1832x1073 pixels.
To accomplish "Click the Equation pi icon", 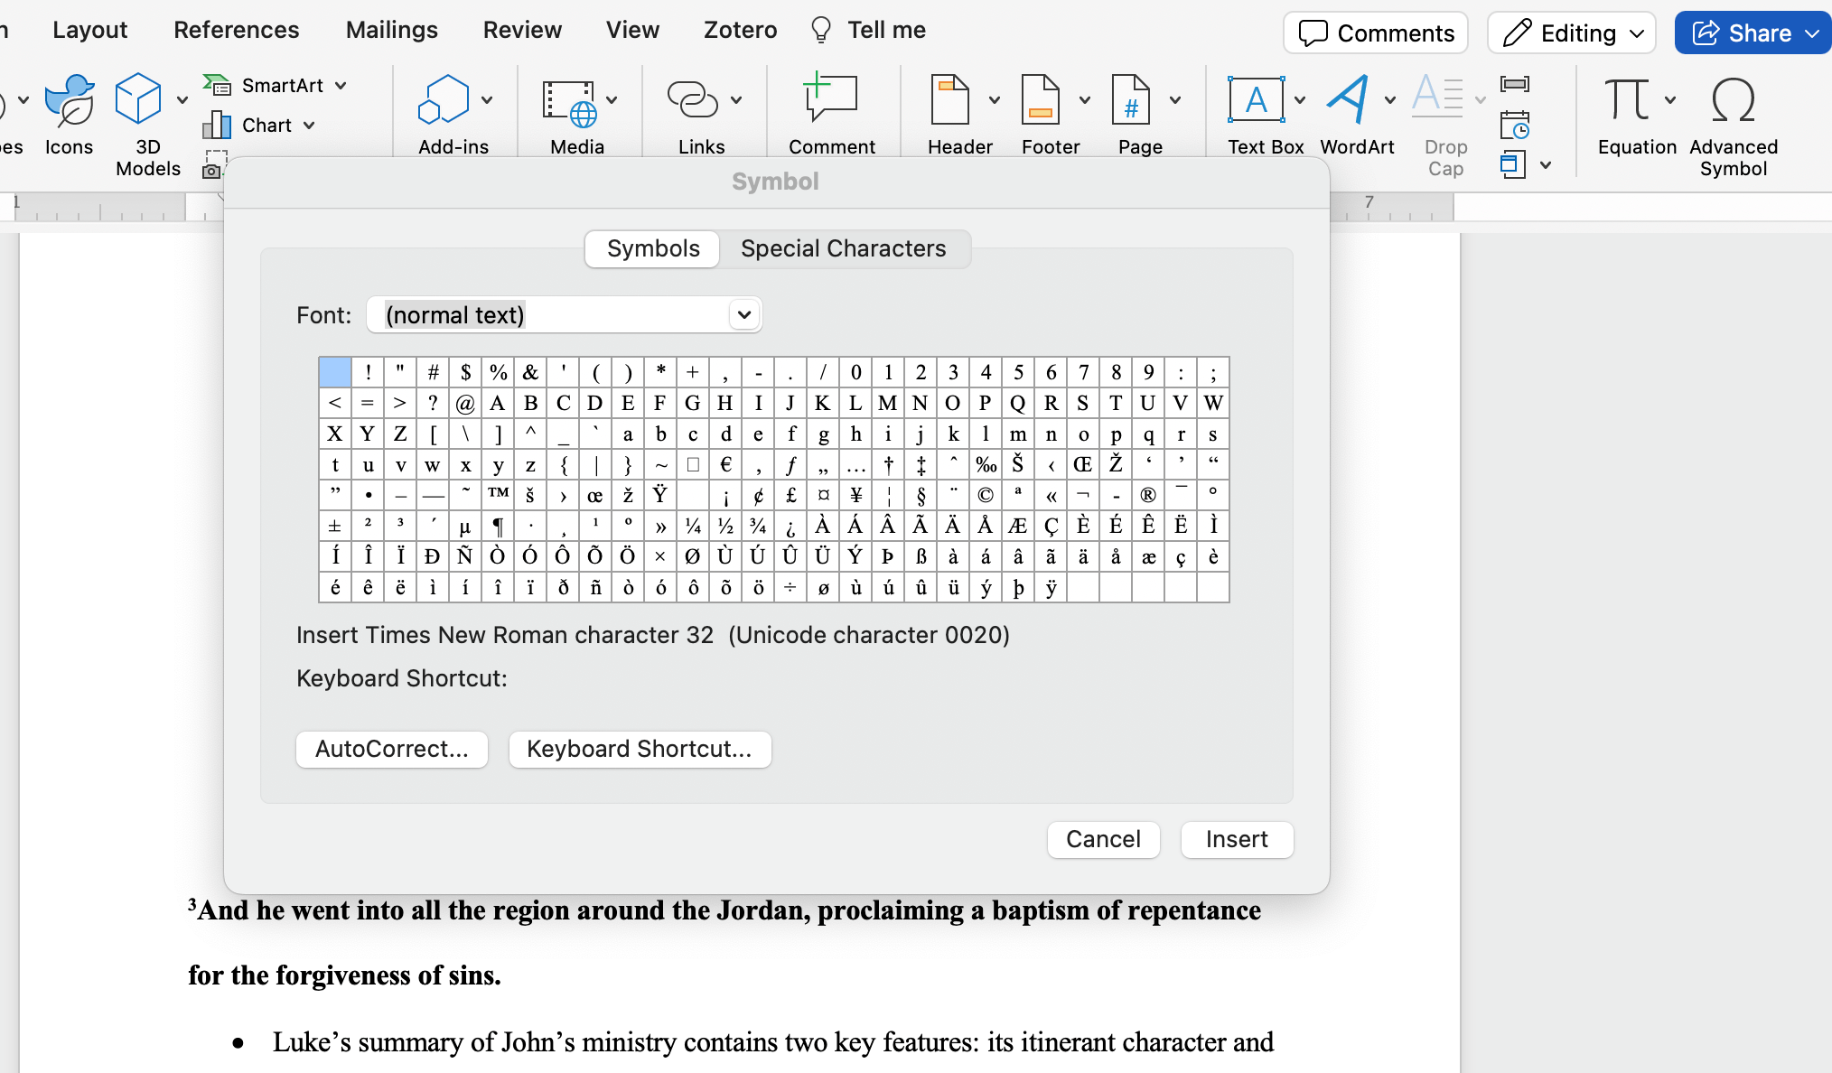I will [1626, 100].
